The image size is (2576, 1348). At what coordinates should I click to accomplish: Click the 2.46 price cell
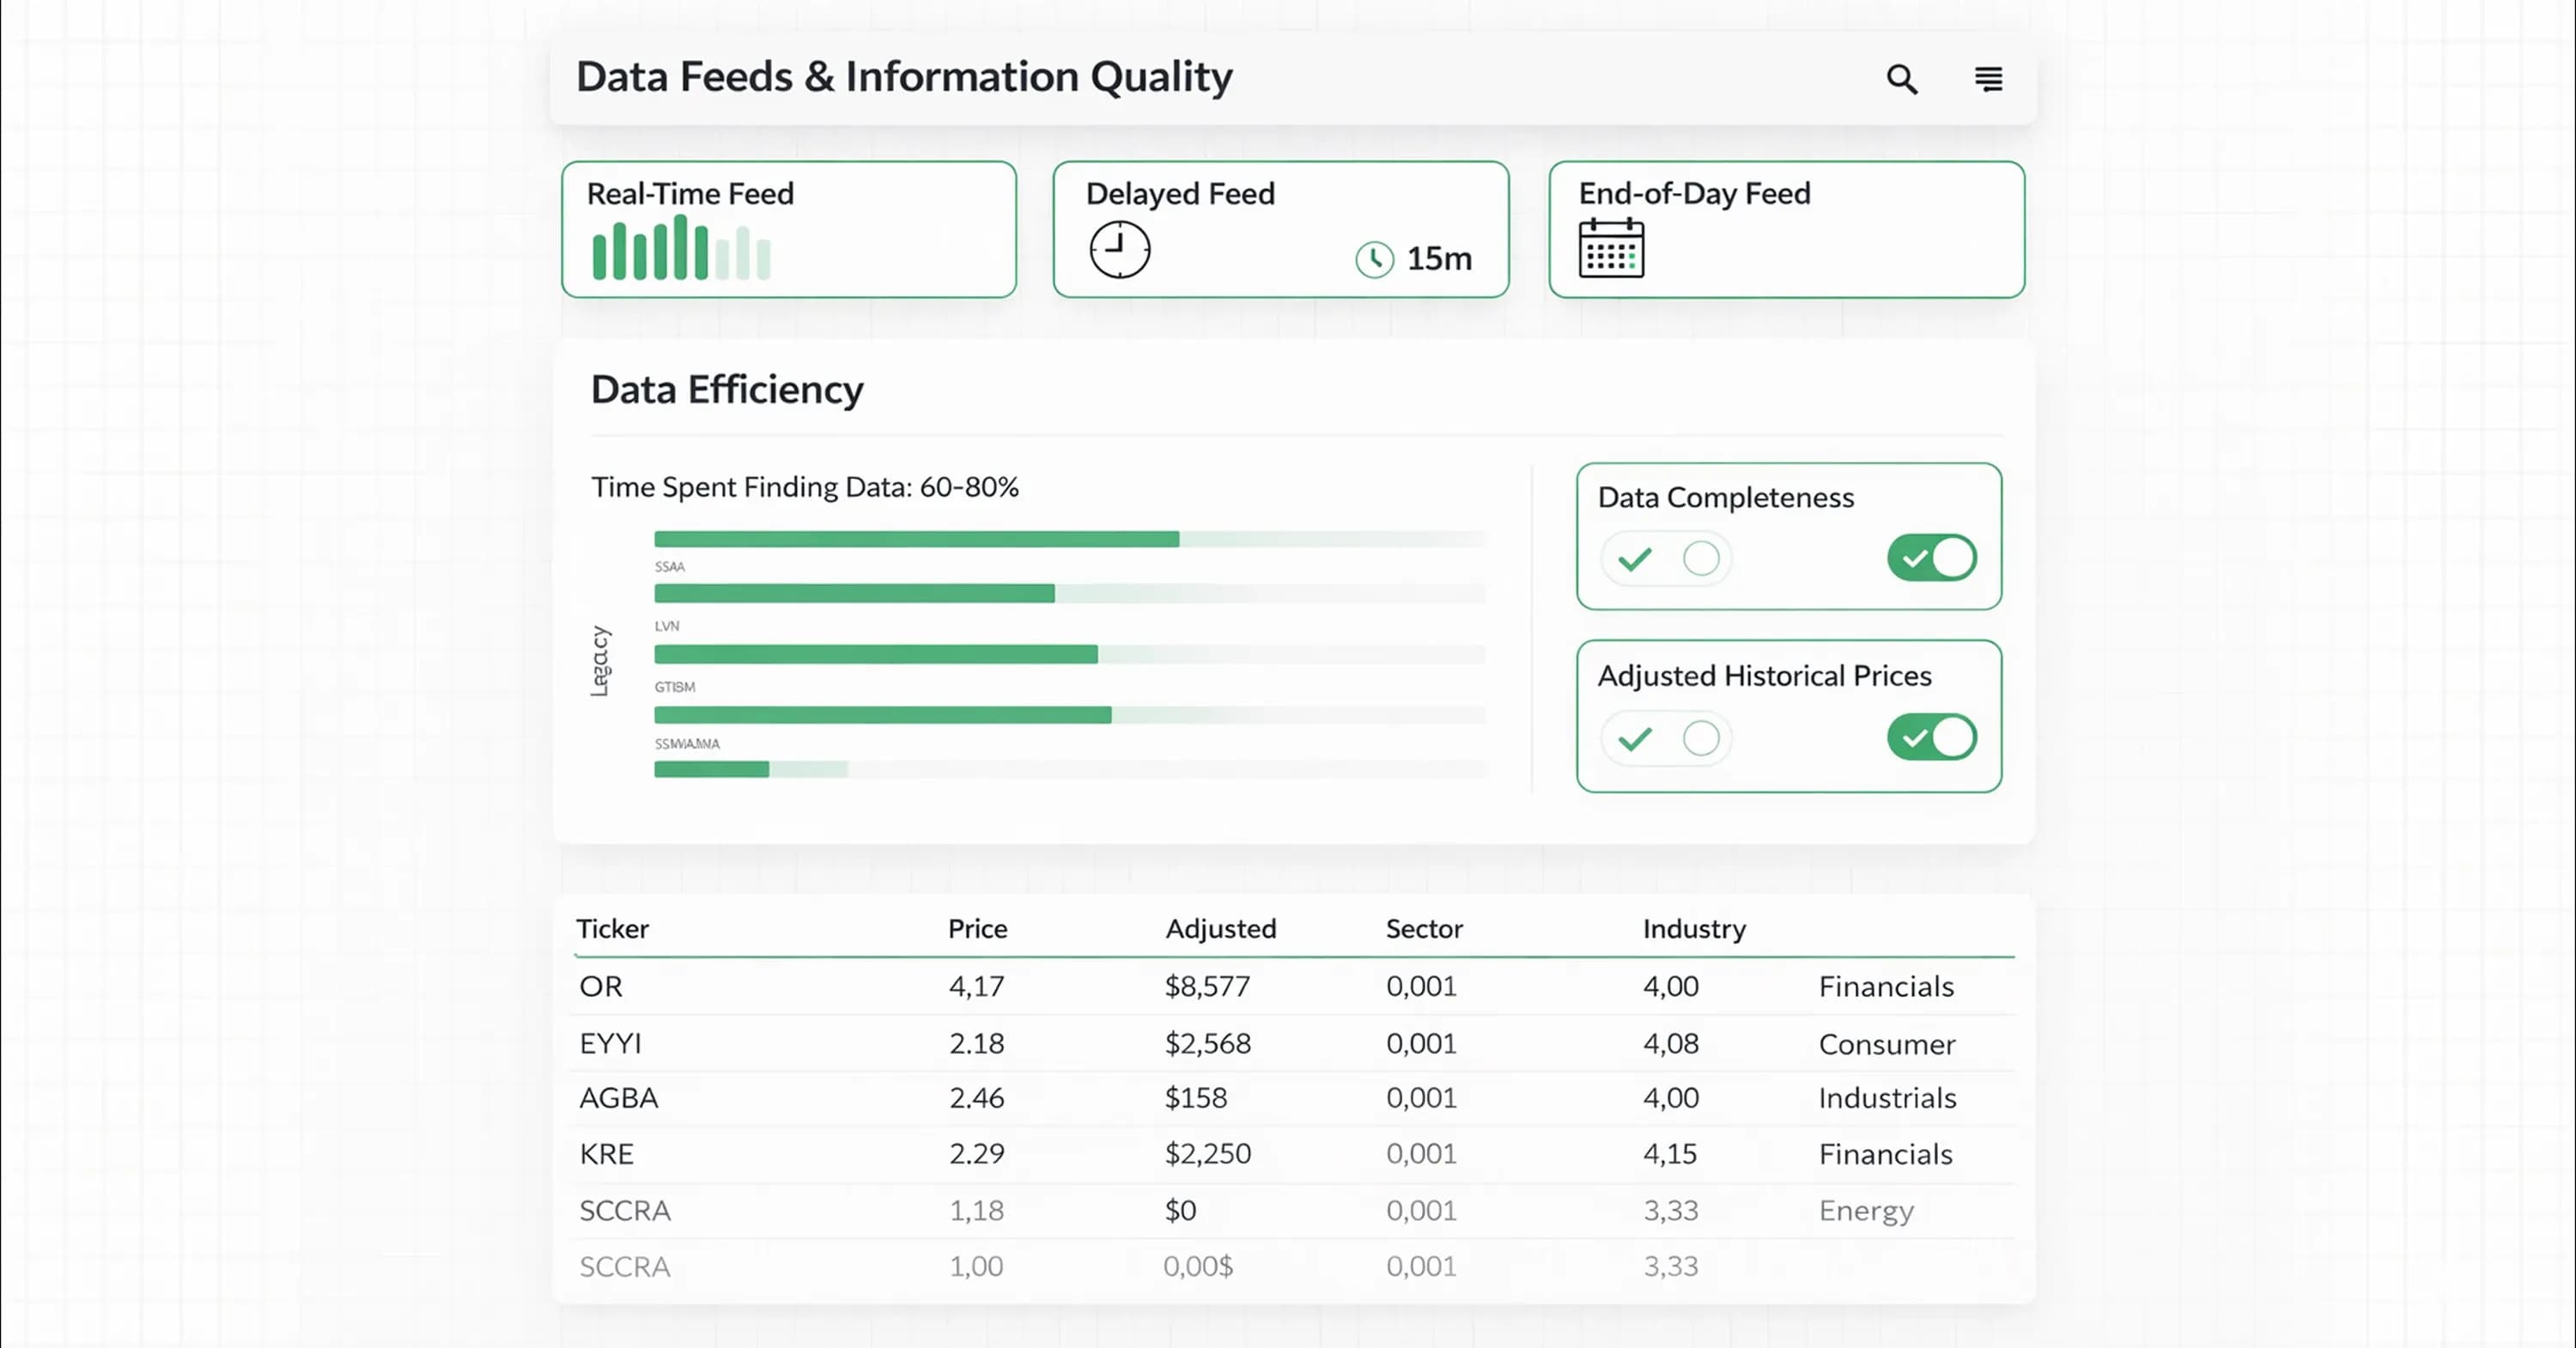coord(976,1098)
